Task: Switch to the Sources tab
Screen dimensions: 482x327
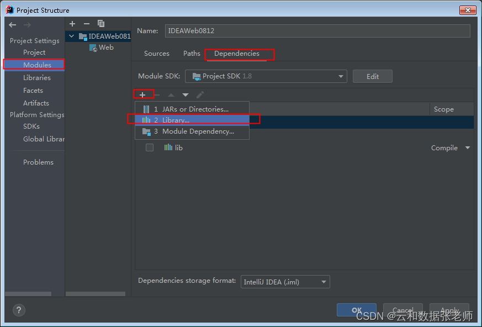Action: (157, 54)
